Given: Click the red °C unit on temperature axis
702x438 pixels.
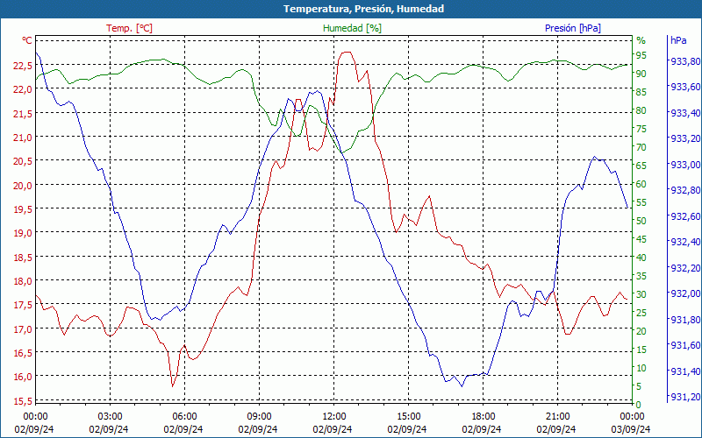Looking at the screenshot, I should tap(26, 40).
